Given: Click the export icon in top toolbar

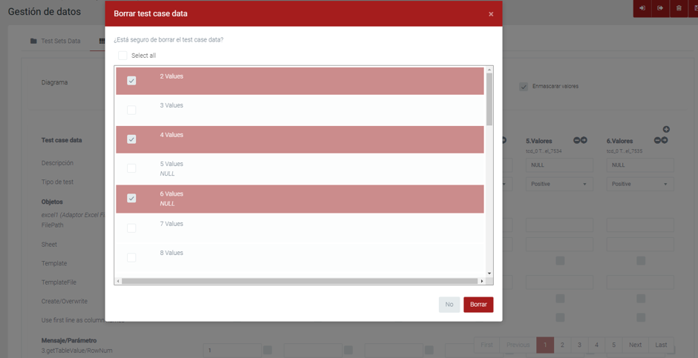Looking at the screenshot, I should [660, 8].
